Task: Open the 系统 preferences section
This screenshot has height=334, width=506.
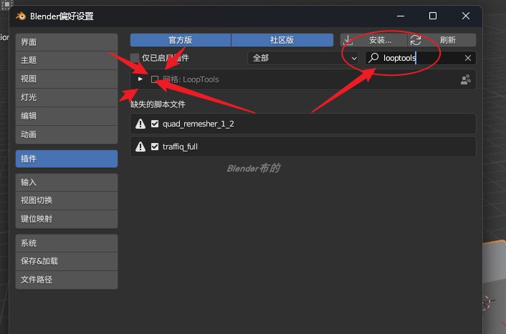Action: pos(67,243)
